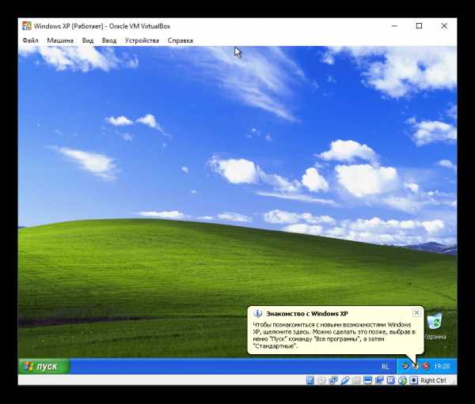This screenshot has height=404, width=475.
Task: Click the keyboard capture arrow icon beside Right Ctrl
Action: point(413,380)
